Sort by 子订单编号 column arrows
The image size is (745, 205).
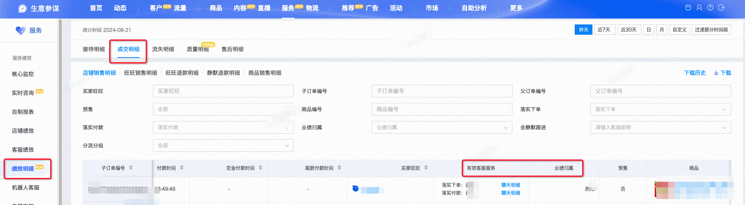(x=131, y=168)
